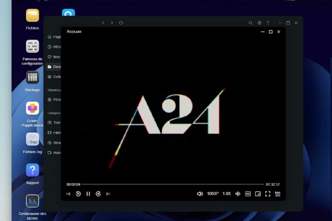332x221 pixels.
Task: Skip to the previous video
Action: click(x=68, y=194)
